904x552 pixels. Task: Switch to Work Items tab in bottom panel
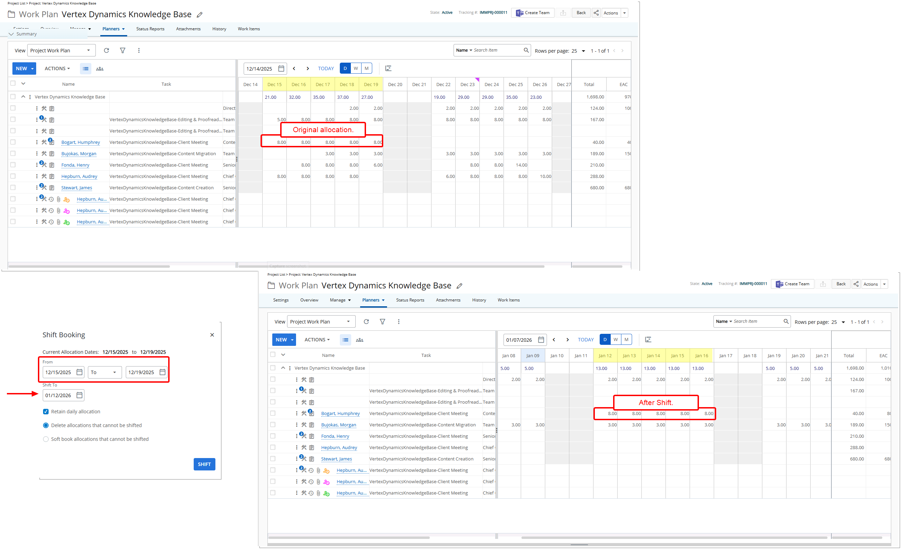point(508,300)
